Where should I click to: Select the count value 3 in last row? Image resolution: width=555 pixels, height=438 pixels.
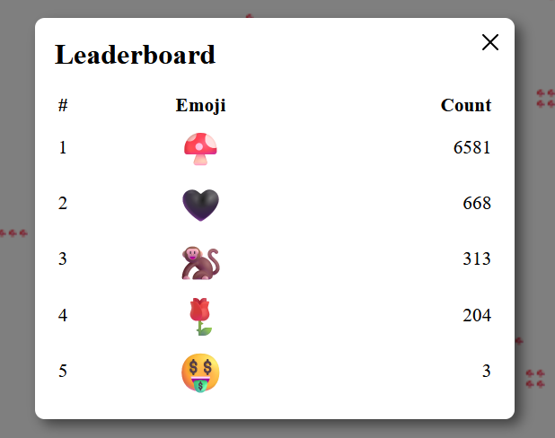487,371
